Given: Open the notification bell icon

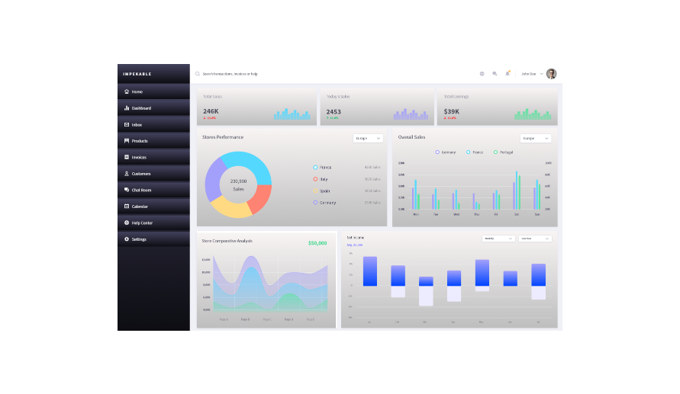Looking at the screenshot, I should (508, 74).
